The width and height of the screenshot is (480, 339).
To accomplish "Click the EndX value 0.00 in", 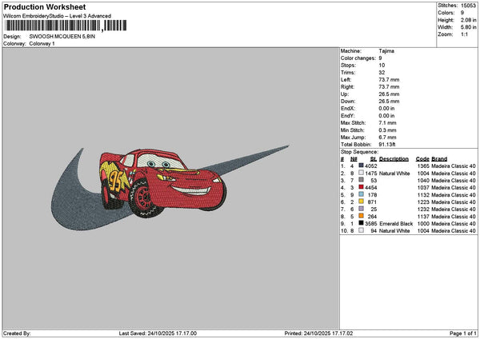I will pyautogui.click(x=386, y=109).
